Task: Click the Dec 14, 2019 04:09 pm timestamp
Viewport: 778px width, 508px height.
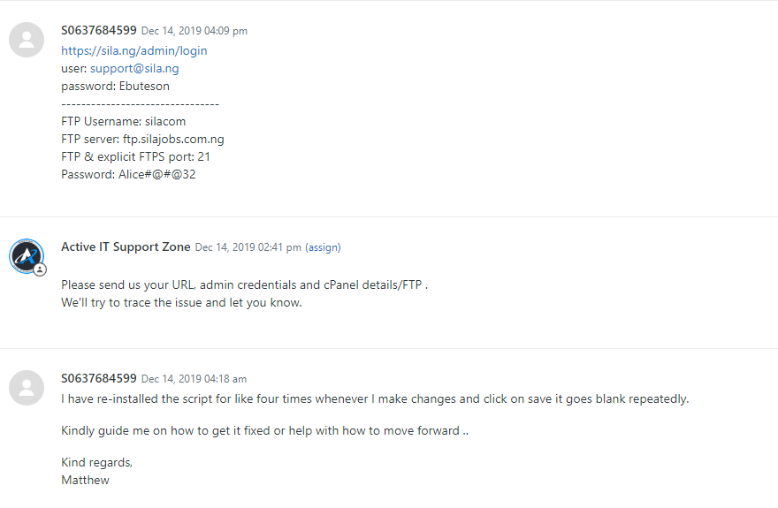Action: pyautogui.click(x=194, y=31)
